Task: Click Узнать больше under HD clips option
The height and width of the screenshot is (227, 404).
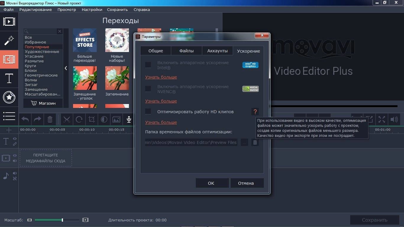Action: (x=161, y=122)
